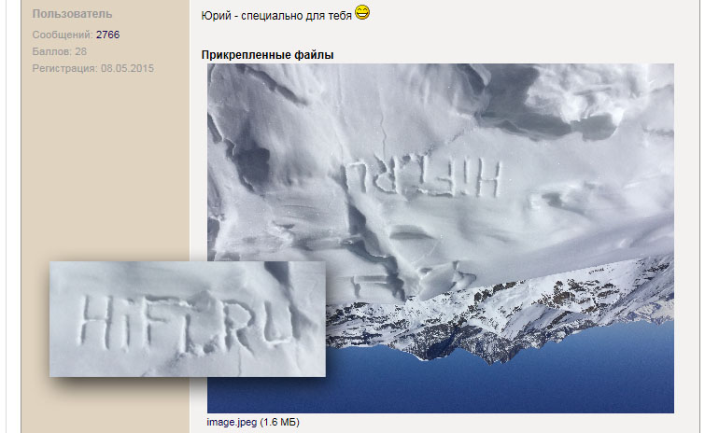The image size is (705, 433).
Task: Click the points value 28
Action: click(81, 51)
